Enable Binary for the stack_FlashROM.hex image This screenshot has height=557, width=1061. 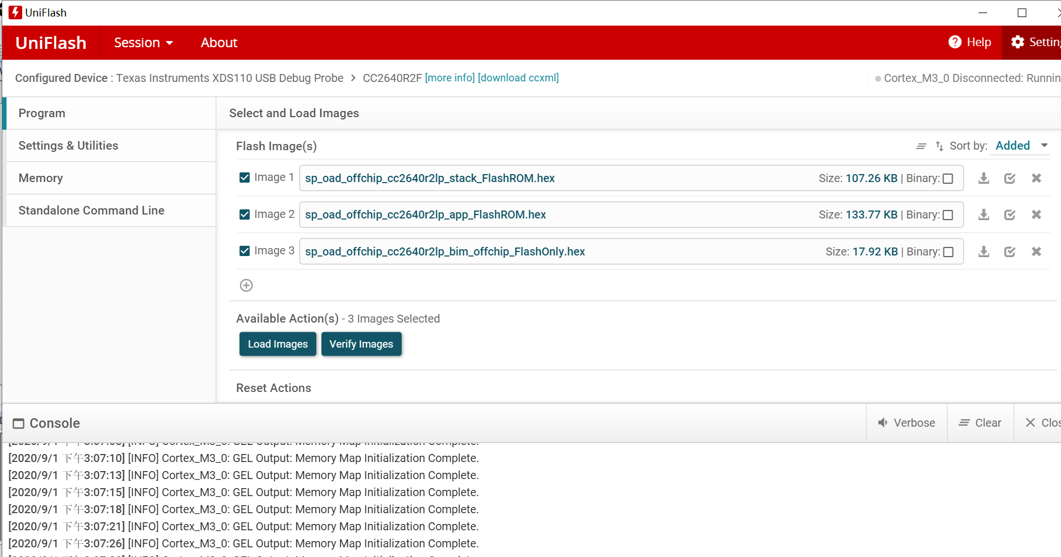click(x=948, y=179)
